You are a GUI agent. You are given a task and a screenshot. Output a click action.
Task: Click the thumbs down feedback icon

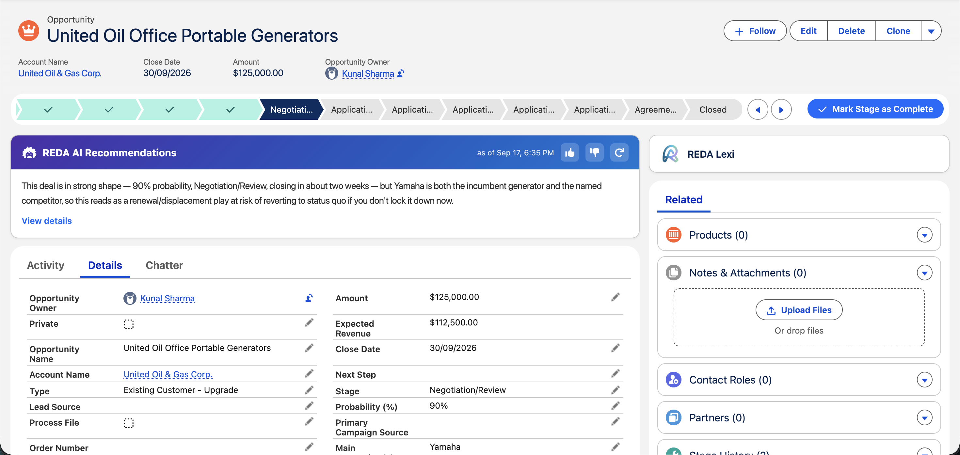pos(594,152)
